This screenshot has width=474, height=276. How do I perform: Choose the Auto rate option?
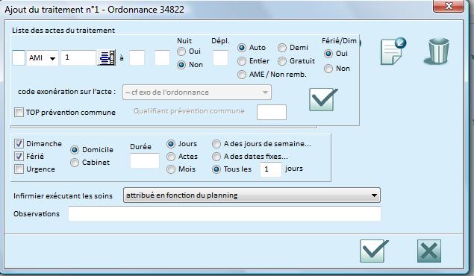(242, 48)
